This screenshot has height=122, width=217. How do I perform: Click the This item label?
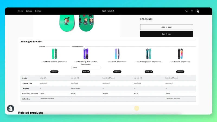click(42, 46)
